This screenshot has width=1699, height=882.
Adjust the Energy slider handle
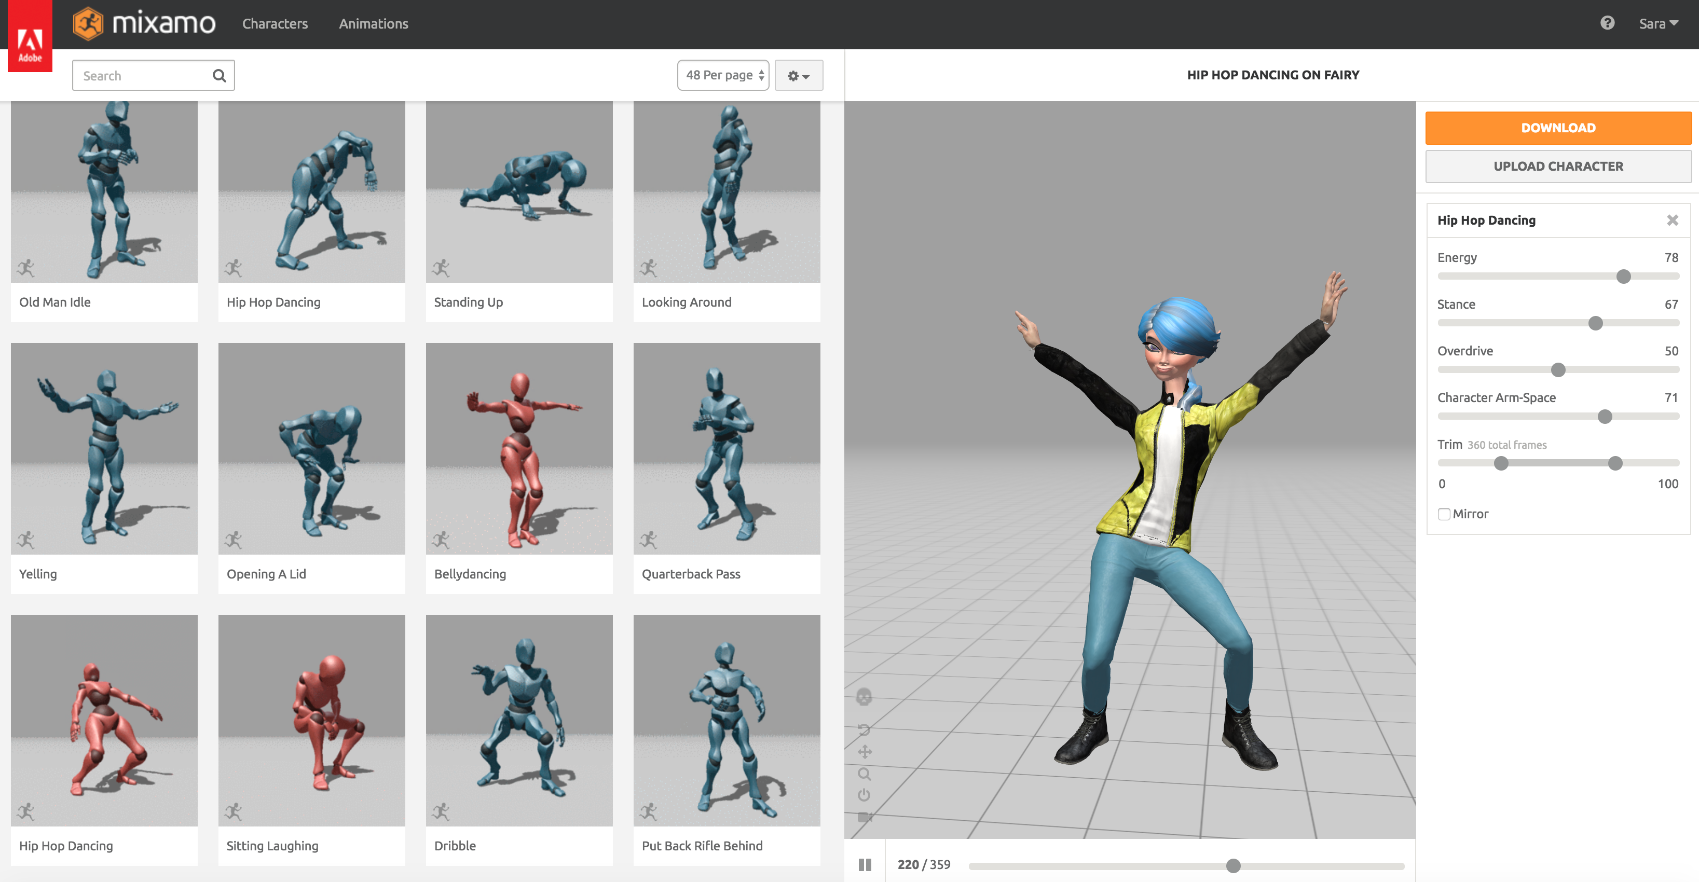pos(1623,277)
